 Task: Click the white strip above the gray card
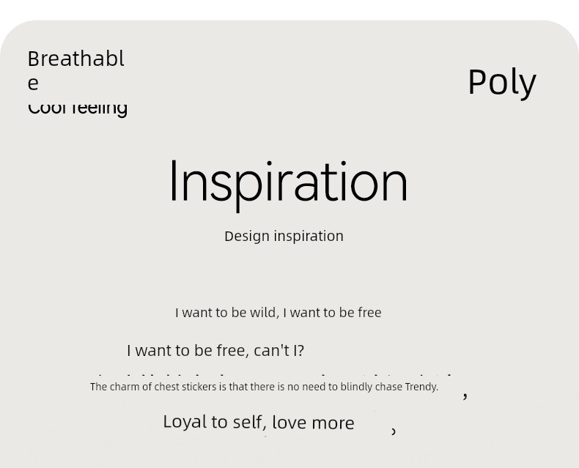pyautogui.click(x=289, y=10)
